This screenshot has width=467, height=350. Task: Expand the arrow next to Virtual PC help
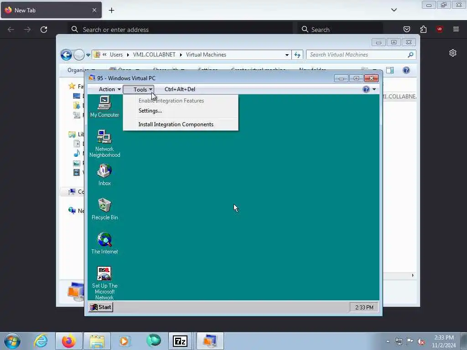click(374, 89)
